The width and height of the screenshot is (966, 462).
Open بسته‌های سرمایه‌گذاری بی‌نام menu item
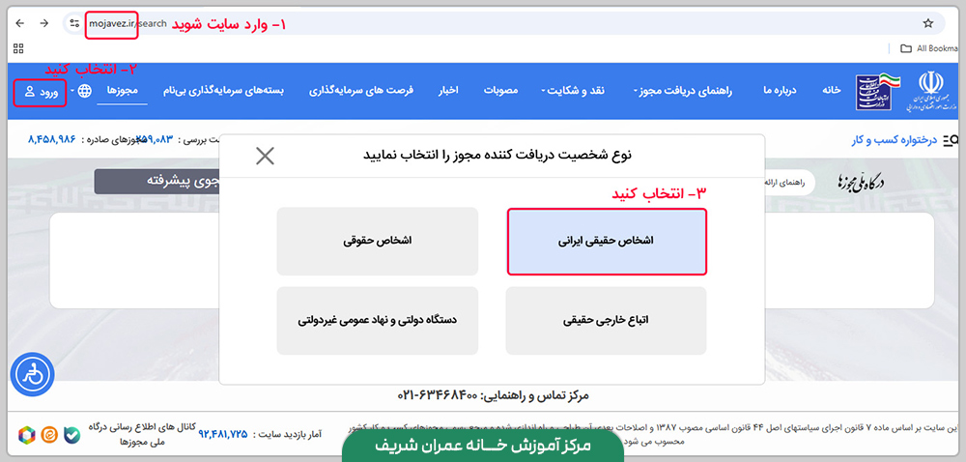pyautogui.click(x=223, y=91)
